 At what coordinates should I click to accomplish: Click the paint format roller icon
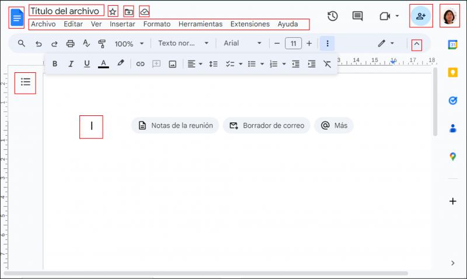(102, 44)
